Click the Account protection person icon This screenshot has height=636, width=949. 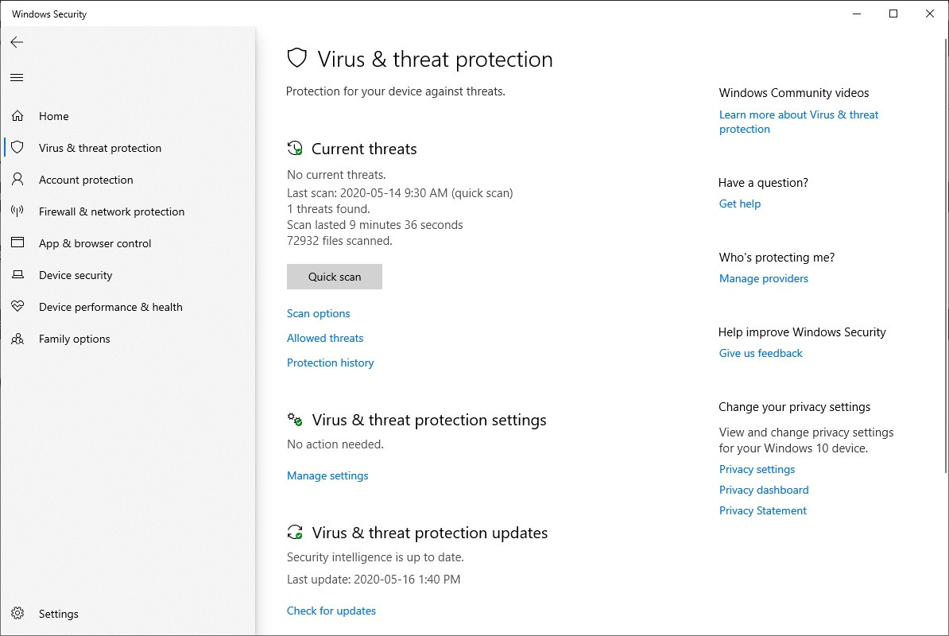[x=17, y=179]
